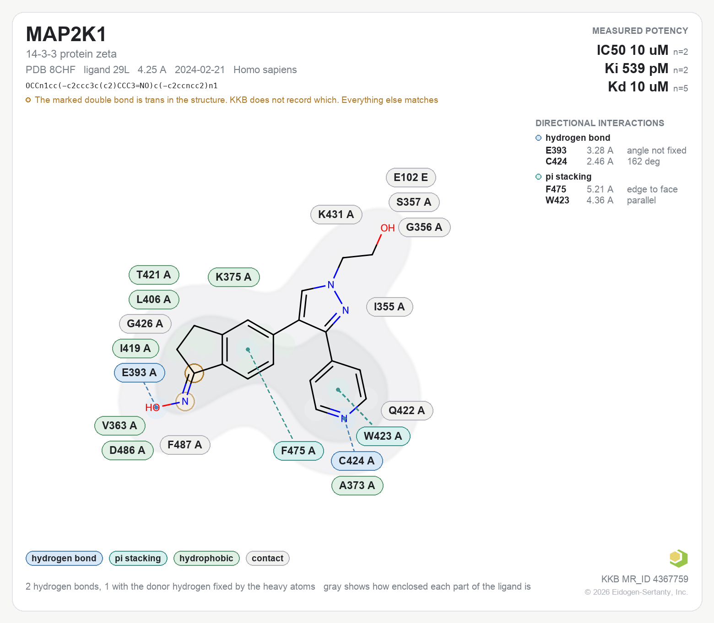The height and width of the screenshot is (623, 714).
Task: Click residue label D486 A
Action: pyautogui.click(x=128, y=450)
